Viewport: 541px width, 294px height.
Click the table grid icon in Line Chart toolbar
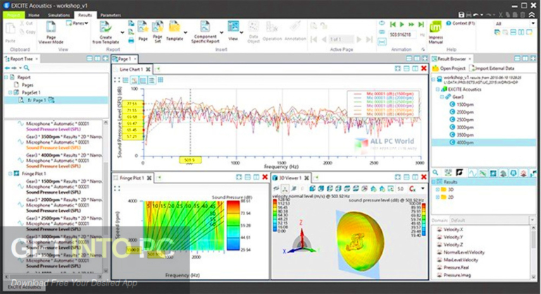161,80
